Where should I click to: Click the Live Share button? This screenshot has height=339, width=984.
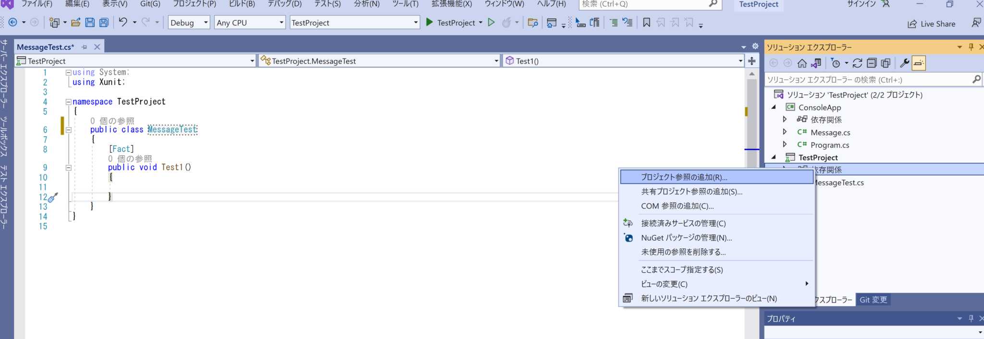point(931,24)
